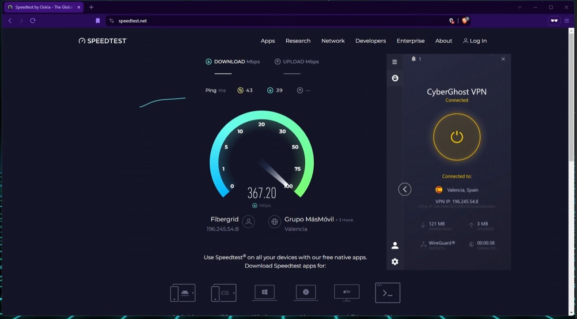Open the iOS app download icon
The width and height of the screenshot is (577, 319).
[224, 293]
